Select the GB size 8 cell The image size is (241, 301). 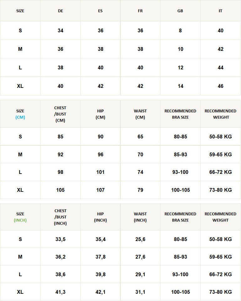(x=180, y=31)
